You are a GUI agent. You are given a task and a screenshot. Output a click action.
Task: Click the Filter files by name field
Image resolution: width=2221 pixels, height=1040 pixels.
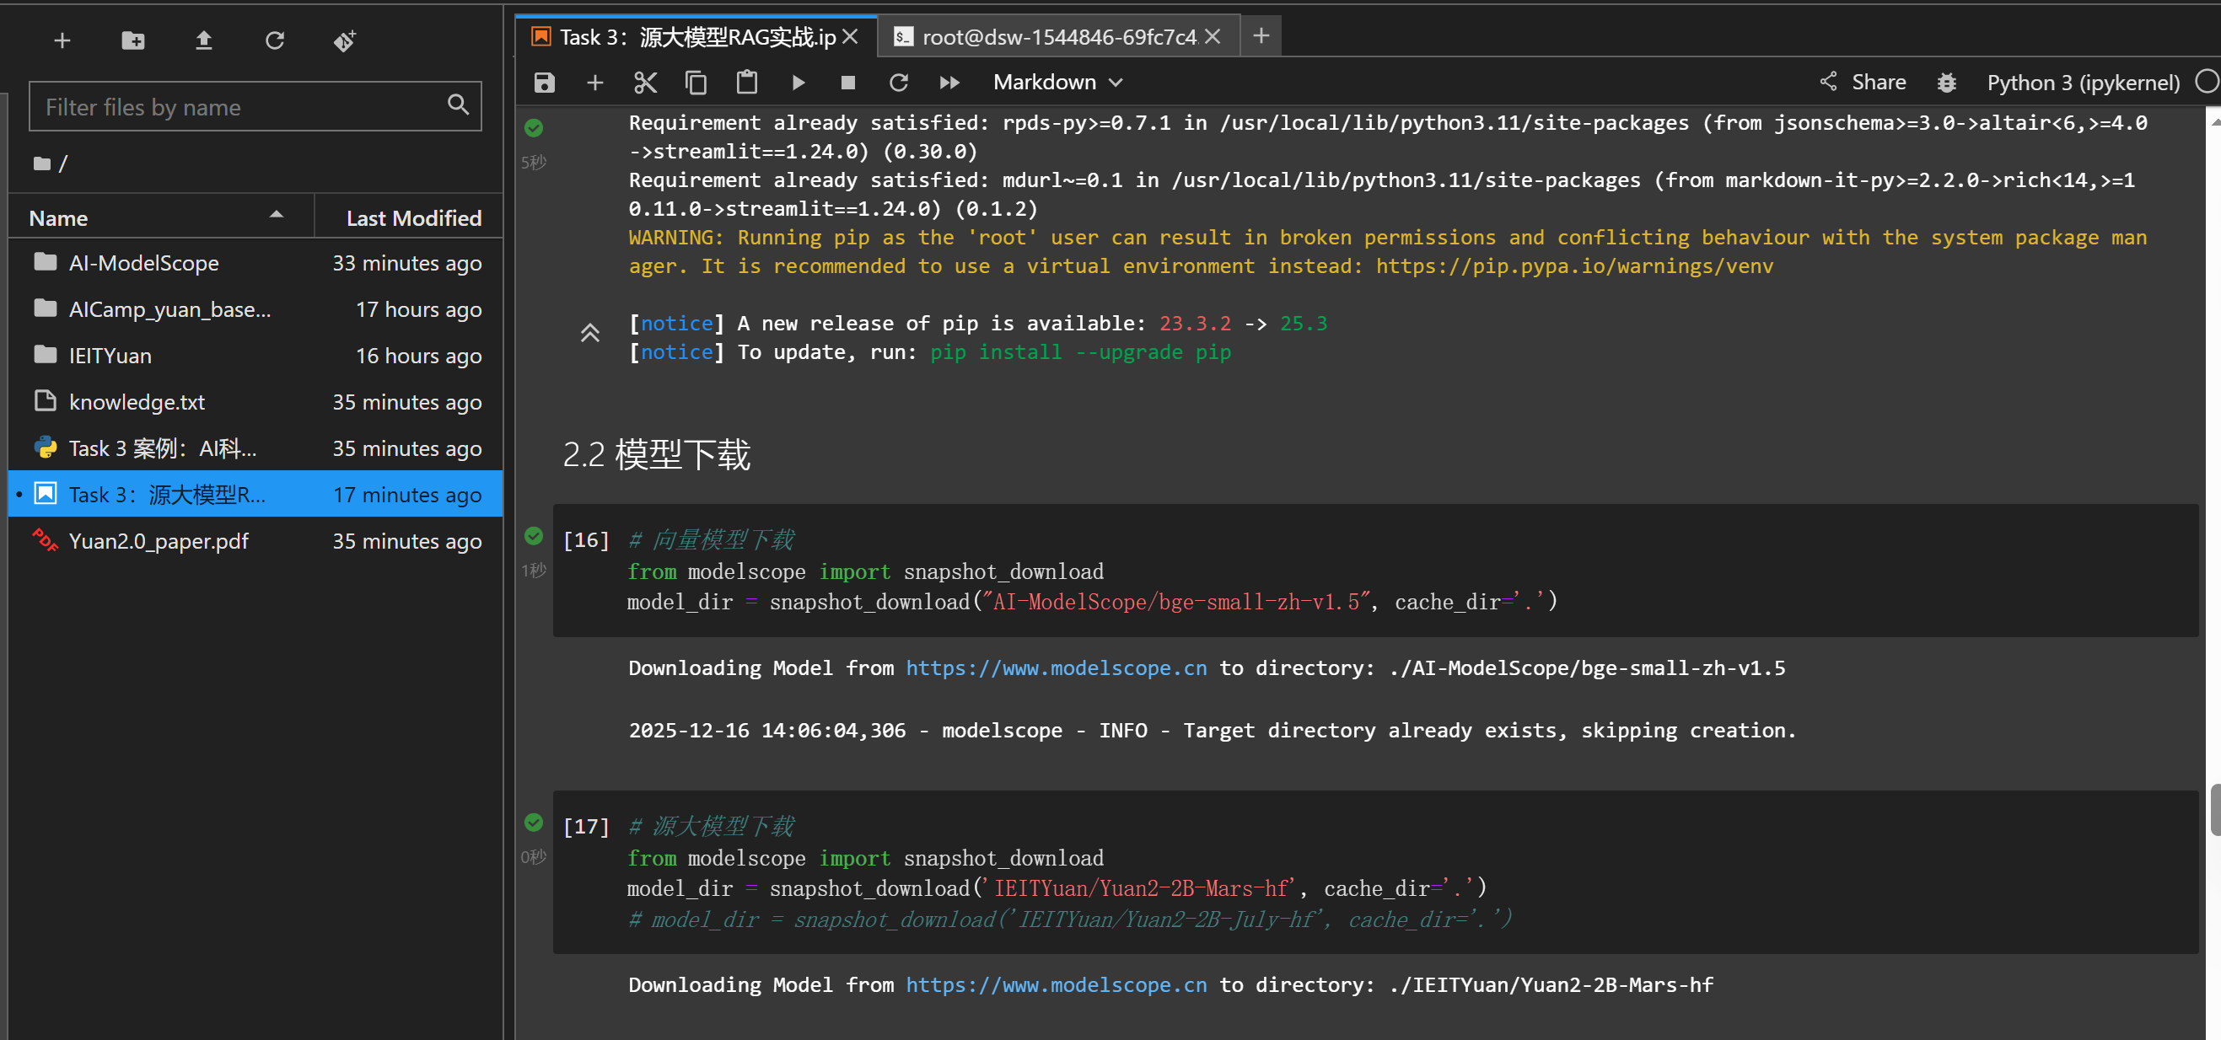(x=241, y=107)
